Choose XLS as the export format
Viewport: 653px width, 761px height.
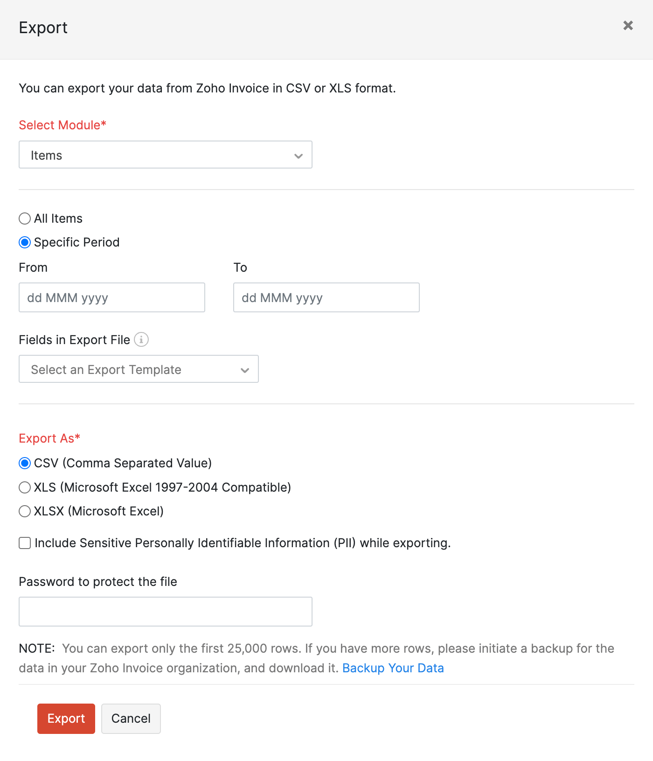click(25, 487)
